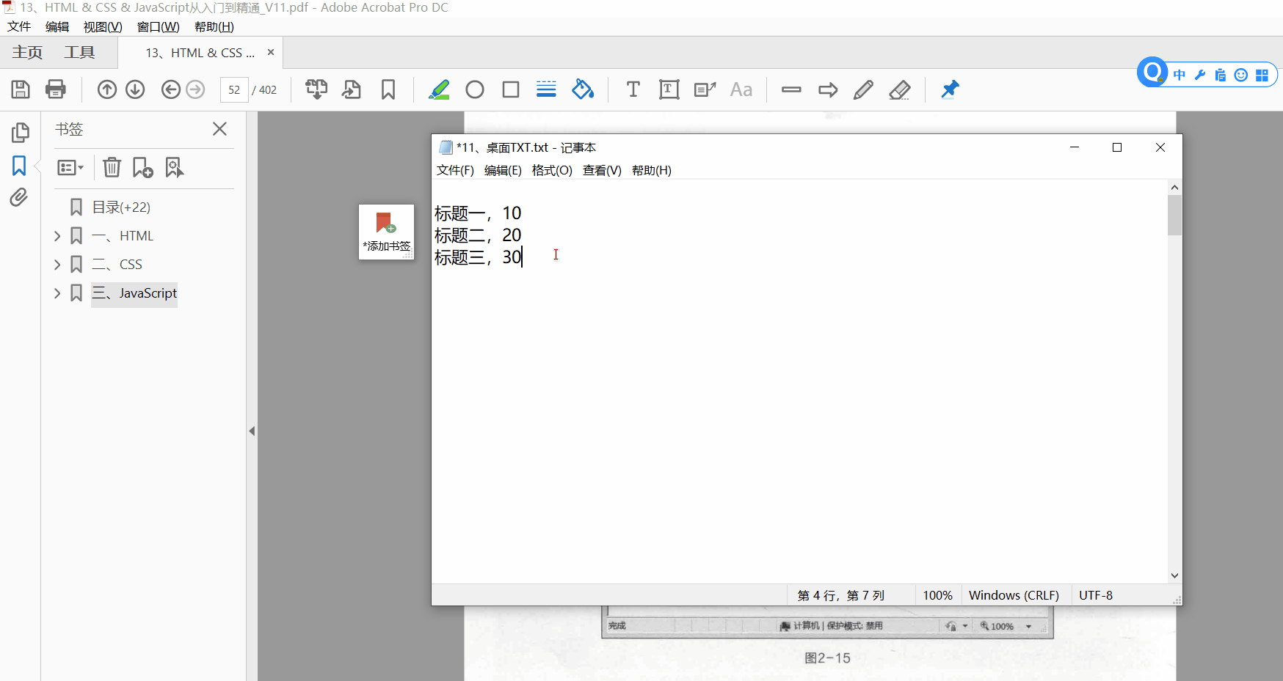Expand the 一、HTML bookmark

pos(57,236)
